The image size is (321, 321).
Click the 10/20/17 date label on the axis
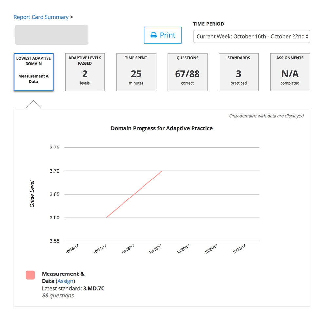pos(183,249)
